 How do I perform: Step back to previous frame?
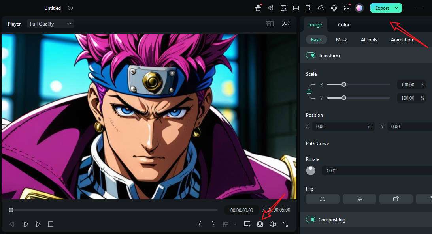[x=12, y=224]
